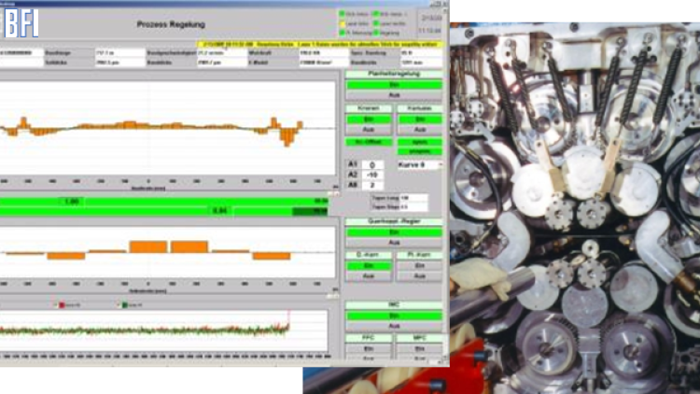Open the Kurve 0 dropdown
The width and height of the screenshot is (700, 394).
point(419,164)
